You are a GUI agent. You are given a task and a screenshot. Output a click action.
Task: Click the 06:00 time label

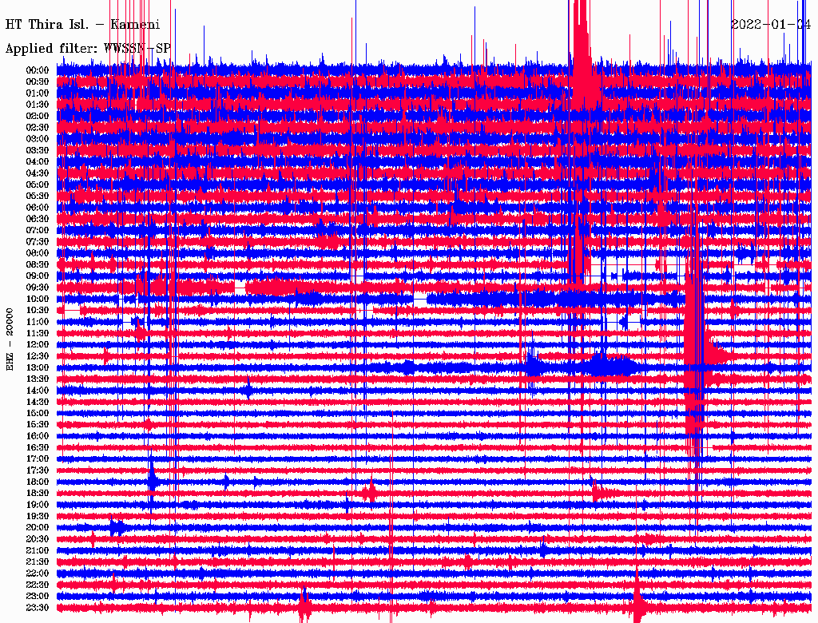tap(38, 207)
